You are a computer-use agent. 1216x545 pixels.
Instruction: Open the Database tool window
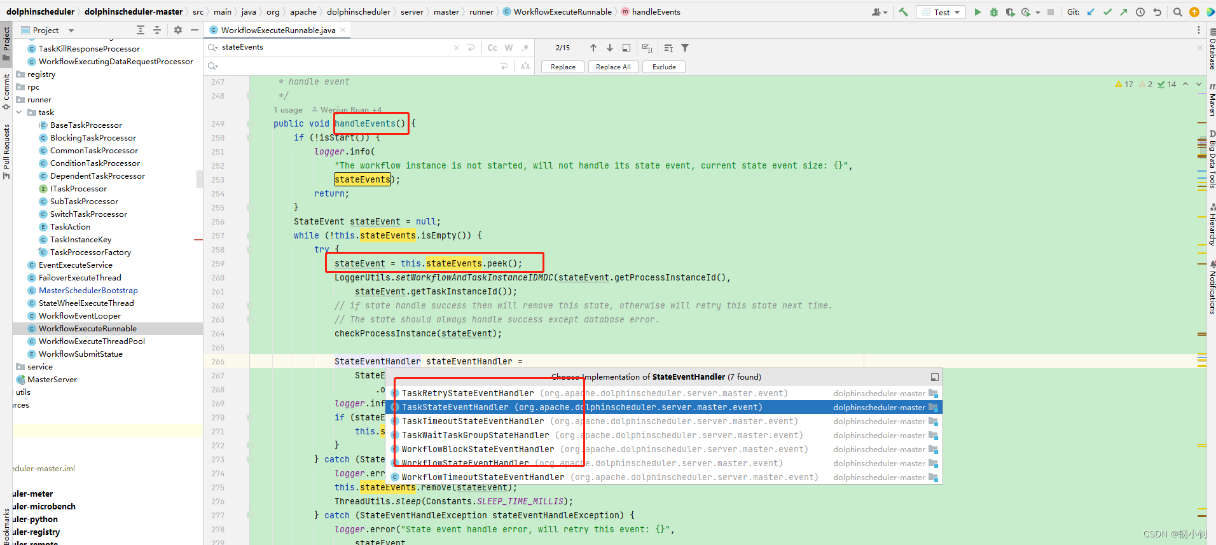tap(1212, 49)
